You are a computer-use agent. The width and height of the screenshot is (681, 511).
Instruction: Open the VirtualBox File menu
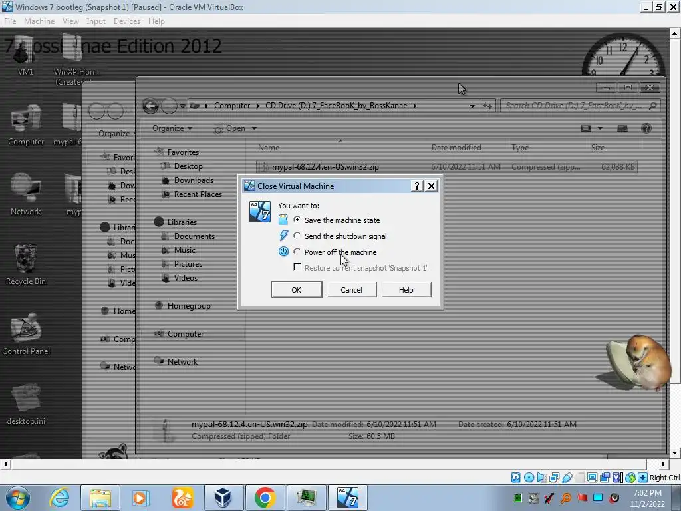(x=10, y=21)
